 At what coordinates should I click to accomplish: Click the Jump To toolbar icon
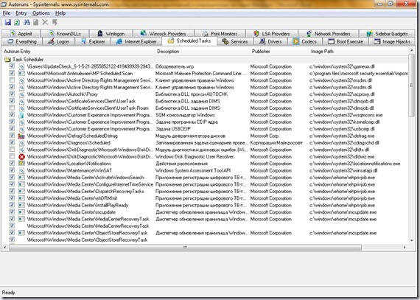[55, 23]
